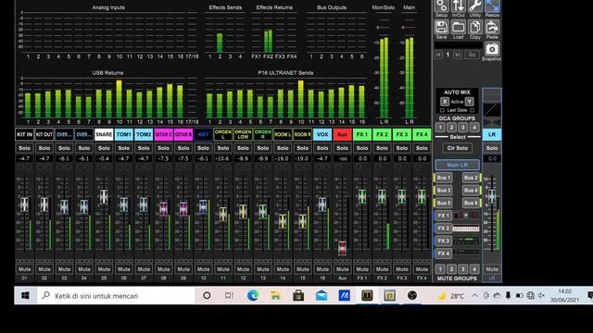593x333 pixels.
Task: Select the LR main channel label
Action: pos(492,134)
